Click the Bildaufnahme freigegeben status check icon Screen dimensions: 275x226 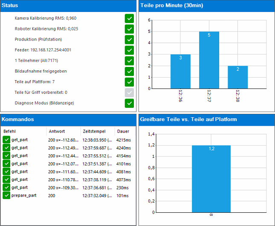[x=129, y=71]
